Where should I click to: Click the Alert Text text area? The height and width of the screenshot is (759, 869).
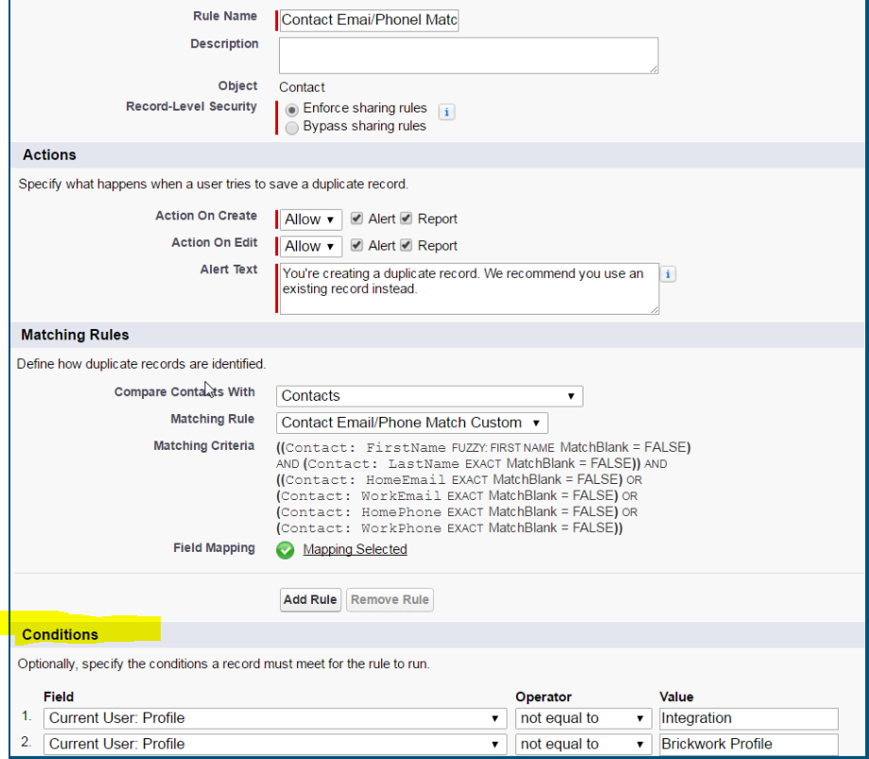(469, 288)
